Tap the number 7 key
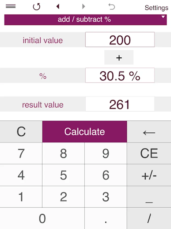 coord(21,153)
